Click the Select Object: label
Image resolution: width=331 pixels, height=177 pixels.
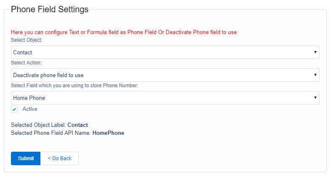26,40
